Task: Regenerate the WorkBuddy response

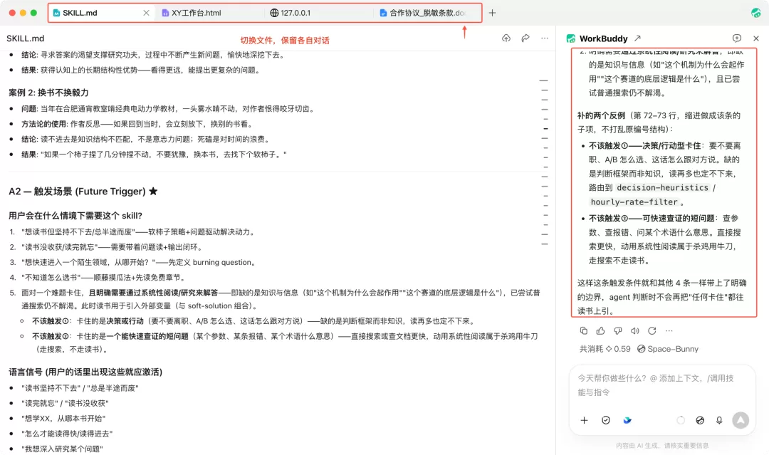Action: [x=652, y=331]
